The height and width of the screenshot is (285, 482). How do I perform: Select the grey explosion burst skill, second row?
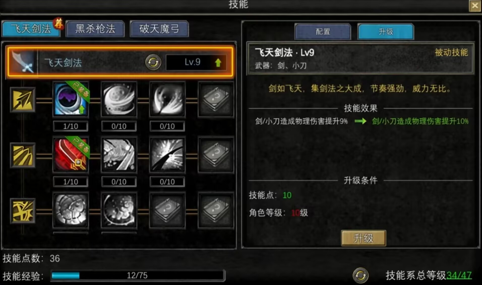pos(167,155)
